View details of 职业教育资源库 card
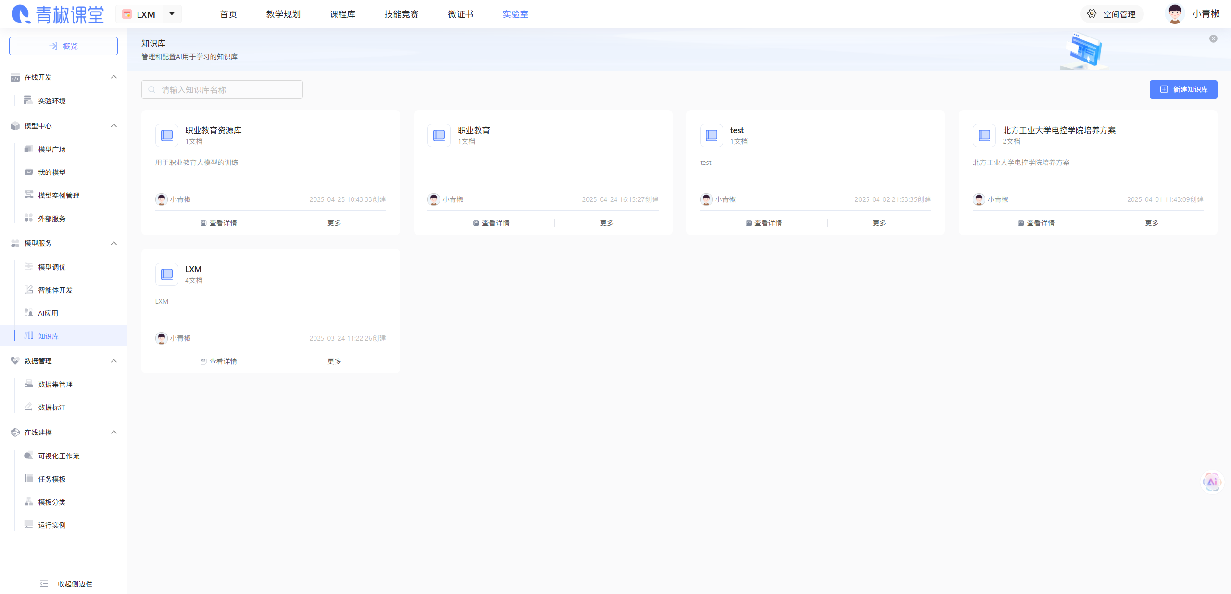Viewport: 1231px width, 594px height. 219,223
